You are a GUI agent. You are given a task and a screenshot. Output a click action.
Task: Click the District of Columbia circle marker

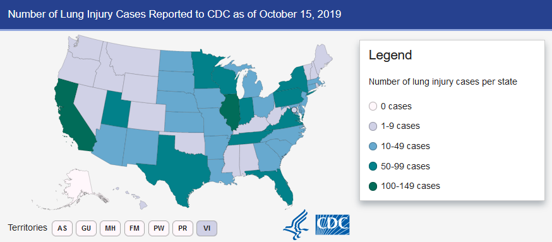click(x=294, y=110)
